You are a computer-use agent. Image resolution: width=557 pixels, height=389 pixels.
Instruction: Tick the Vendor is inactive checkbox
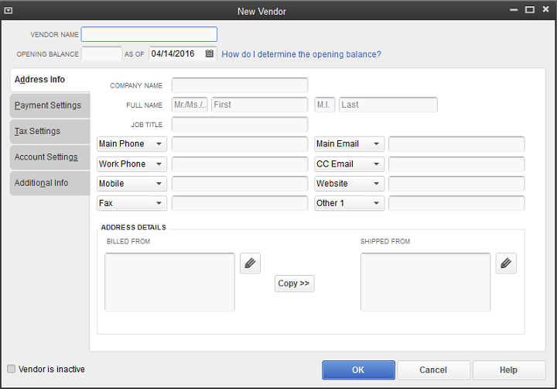coord(12,369)
